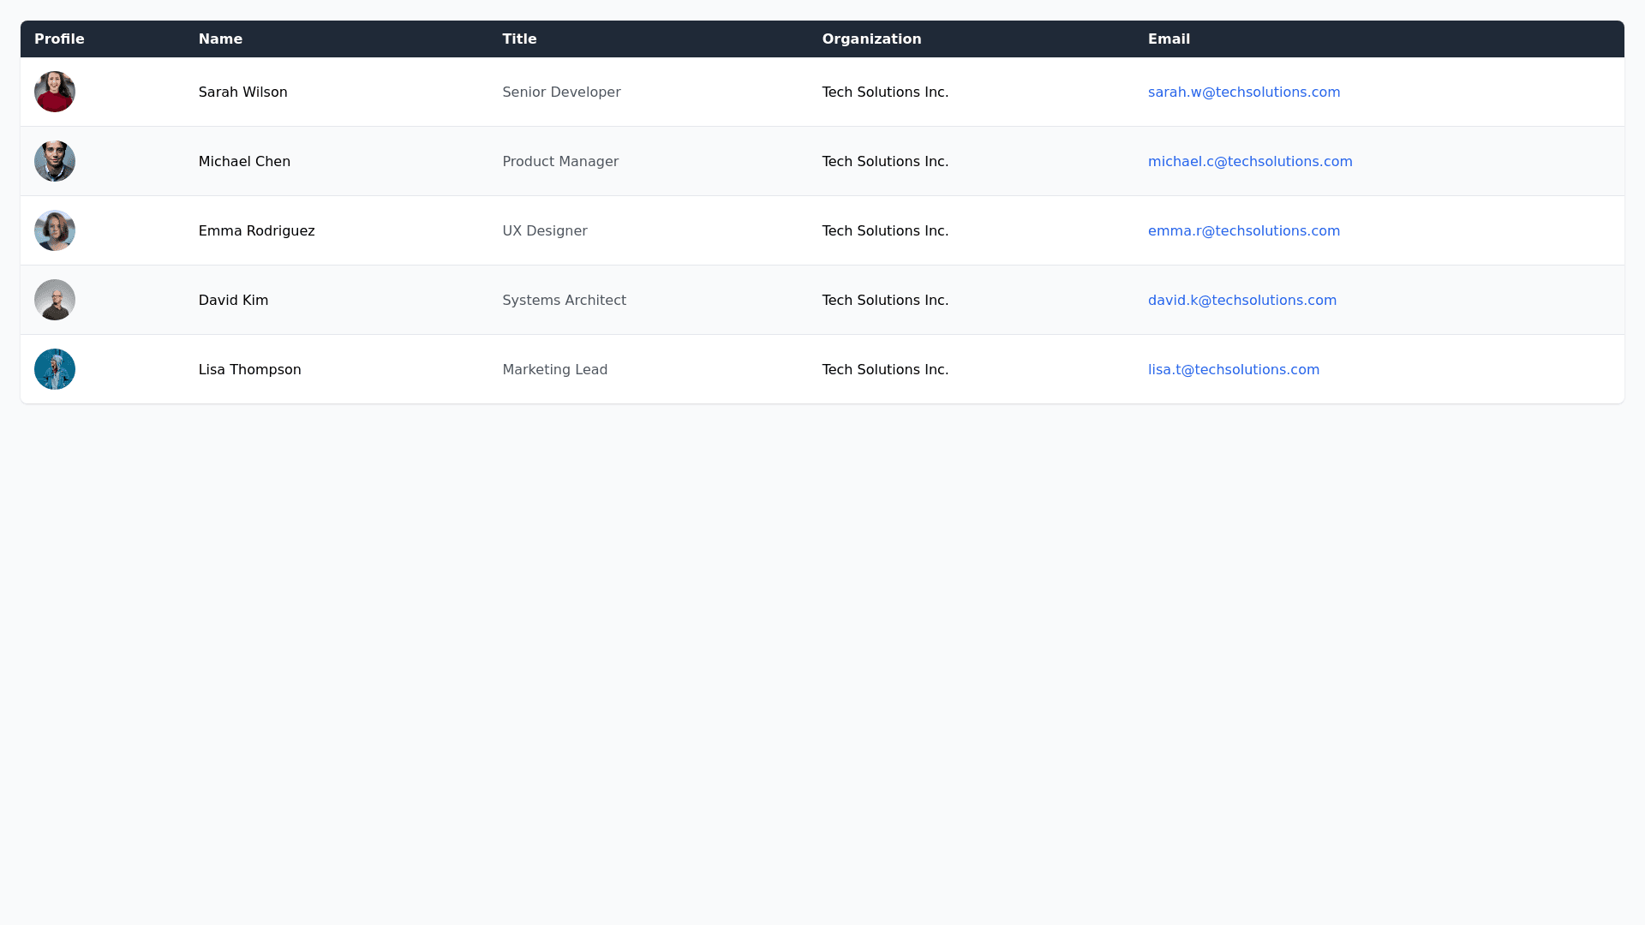Click David Kim's profile avatar
The height and width of the screenshot is (925, 1645).
tap(54, 300)
